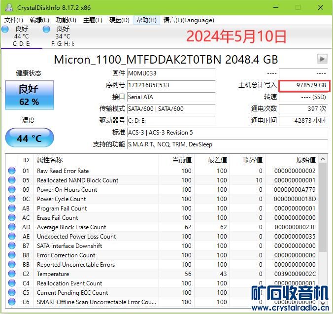Open the 主题(T) menu
The image size is (333, 314).
(93, 20)
